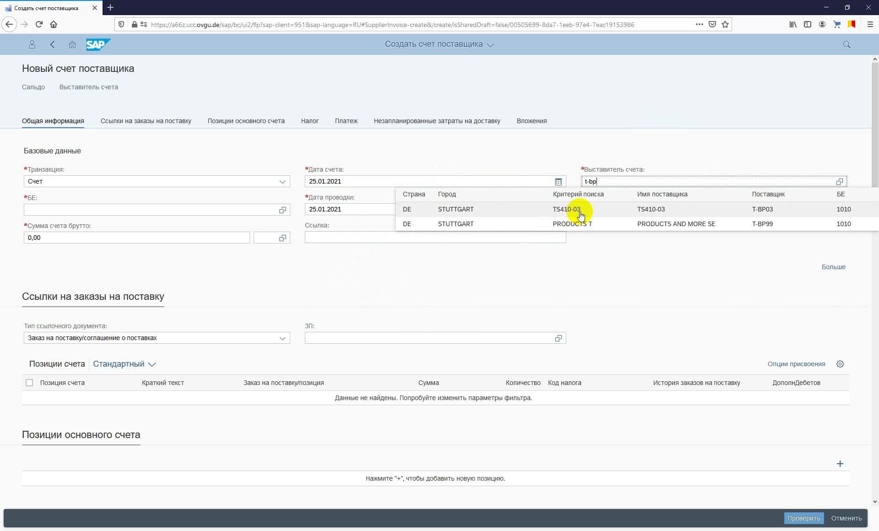Click shopping cart extension icon

point(837,25)
